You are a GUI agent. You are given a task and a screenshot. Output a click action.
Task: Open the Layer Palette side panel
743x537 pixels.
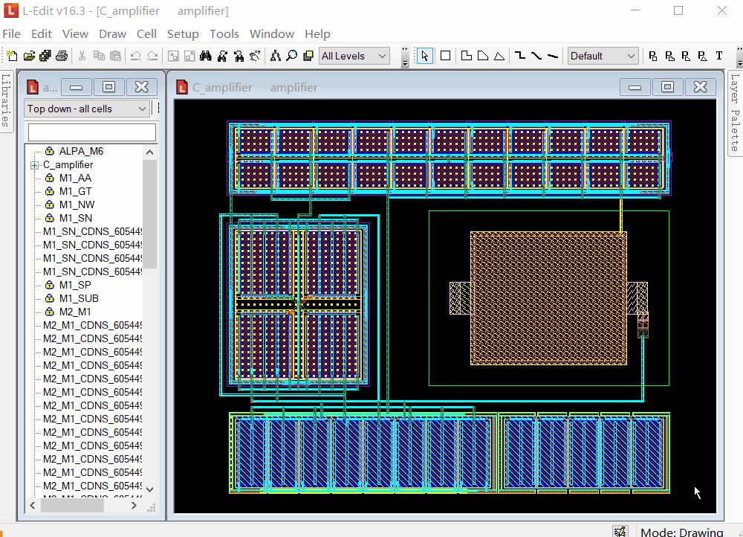[735, 112]
